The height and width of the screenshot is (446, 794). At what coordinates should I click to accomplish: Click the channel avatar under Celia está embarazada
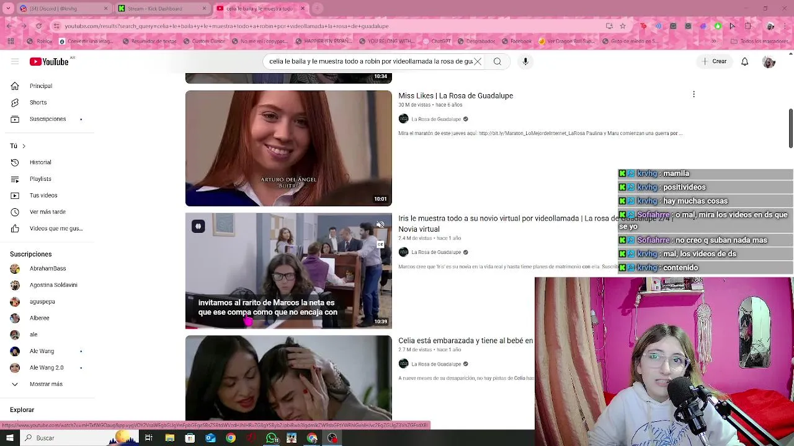[403, 364]
